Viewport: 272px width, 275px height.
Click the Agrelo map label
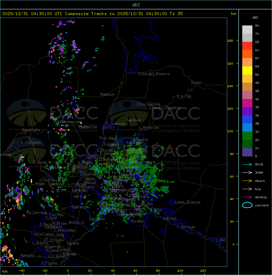(80, 196)
